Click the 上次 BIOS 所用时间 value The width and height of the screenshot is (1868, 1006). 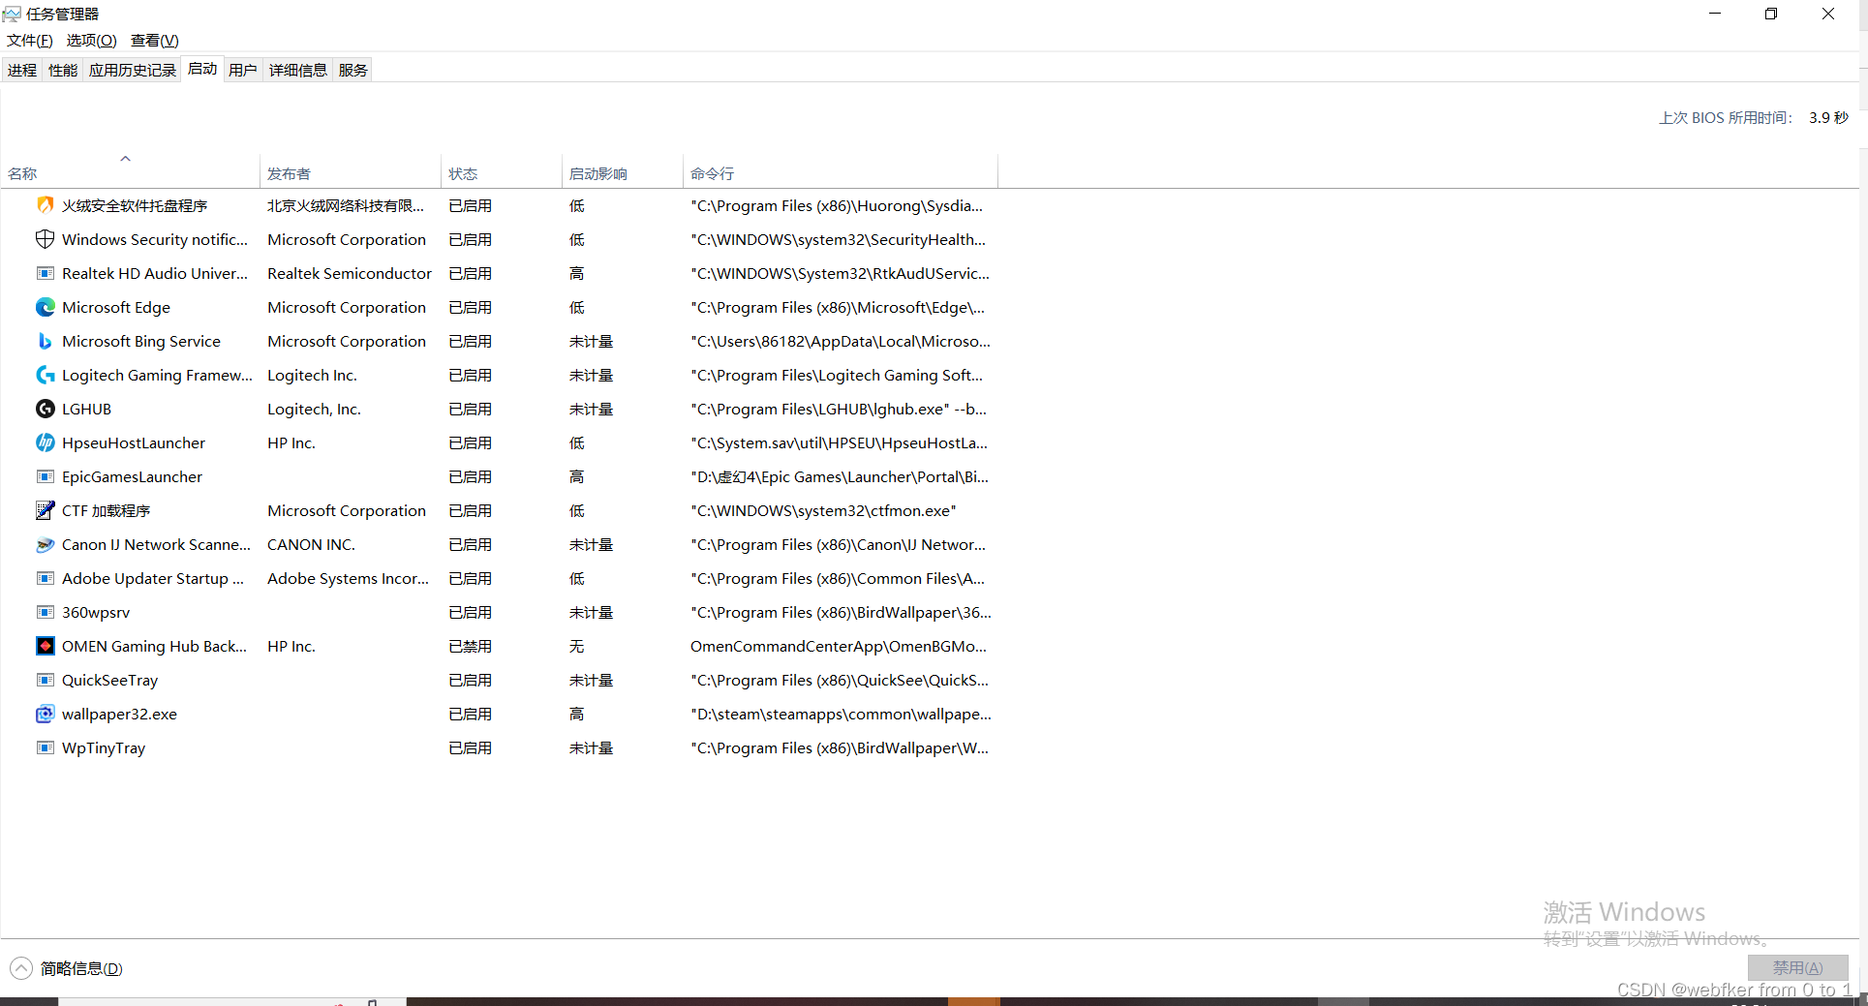click(1828, 117)
